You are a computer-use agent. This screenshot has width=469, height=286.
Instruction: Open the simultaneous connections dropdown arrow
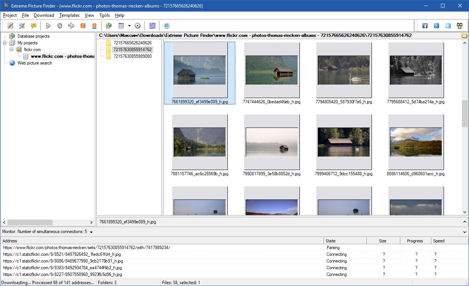(91, 232)
